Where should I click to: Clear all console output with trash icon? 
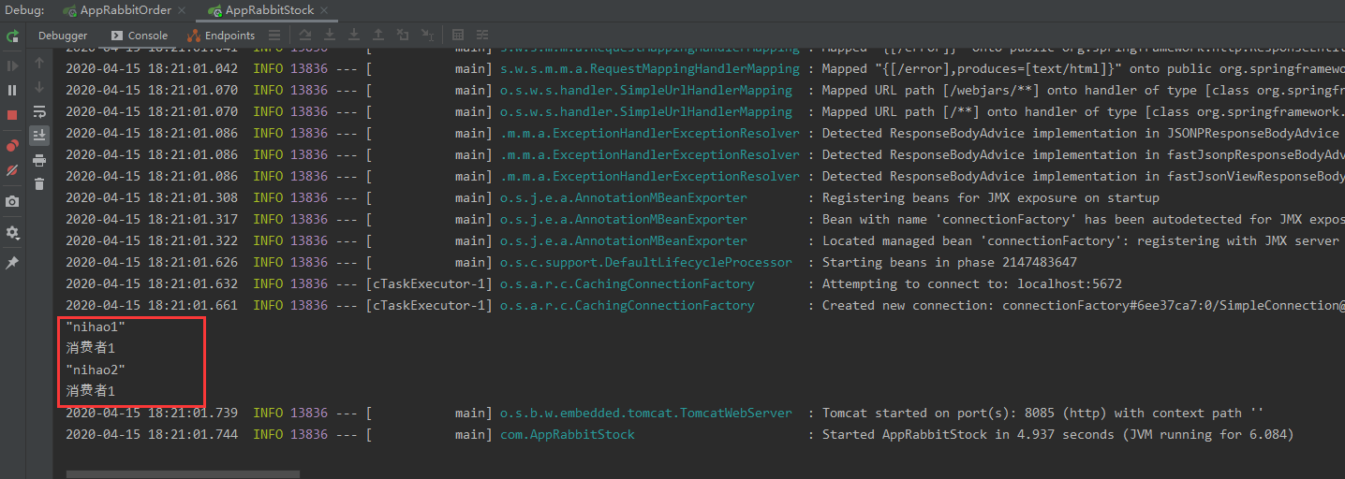coord(39,184)
